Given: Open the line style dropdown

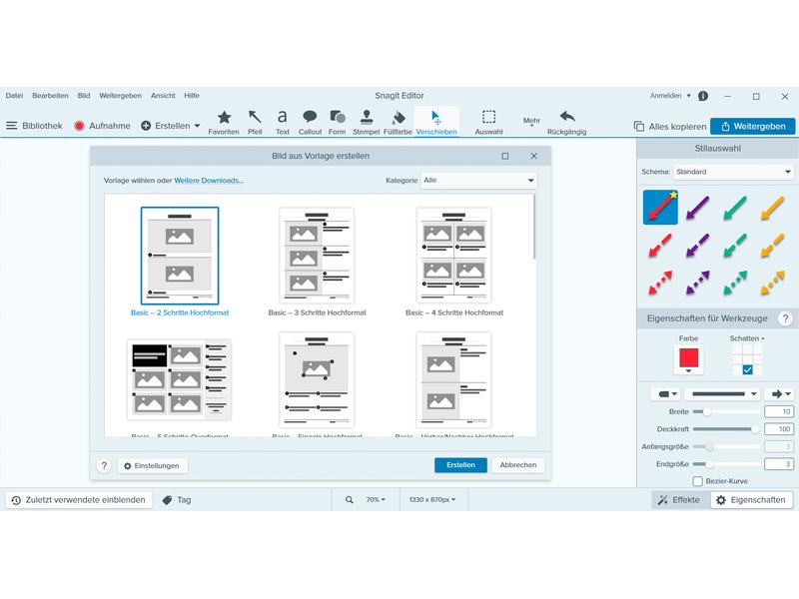Looking at the screenshot, I should [x=722, y=393].
